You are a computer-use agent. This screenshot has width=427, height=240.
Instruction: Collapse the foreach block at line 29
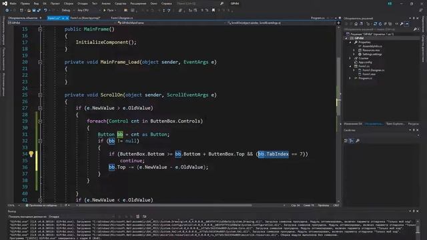coord(40,121)
